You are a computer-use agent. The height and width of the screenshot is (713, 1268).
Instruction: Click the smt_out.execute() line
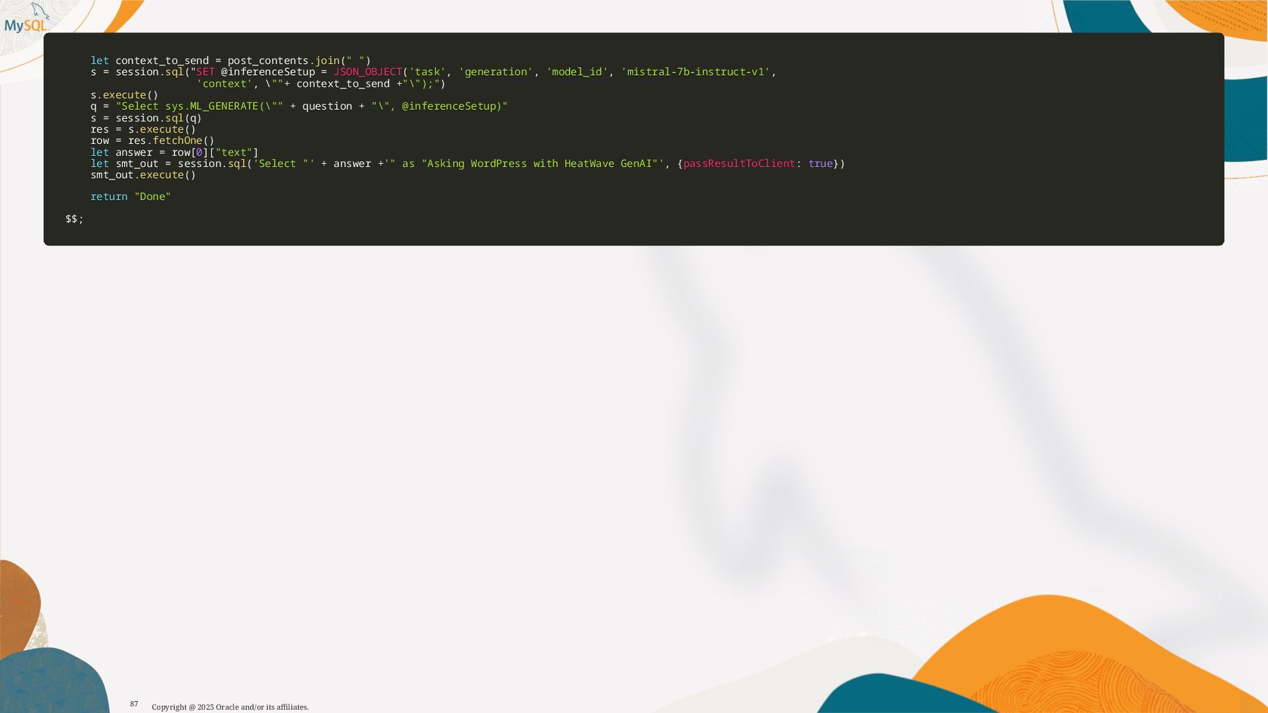pyautogui.click(x=143, y=175)
